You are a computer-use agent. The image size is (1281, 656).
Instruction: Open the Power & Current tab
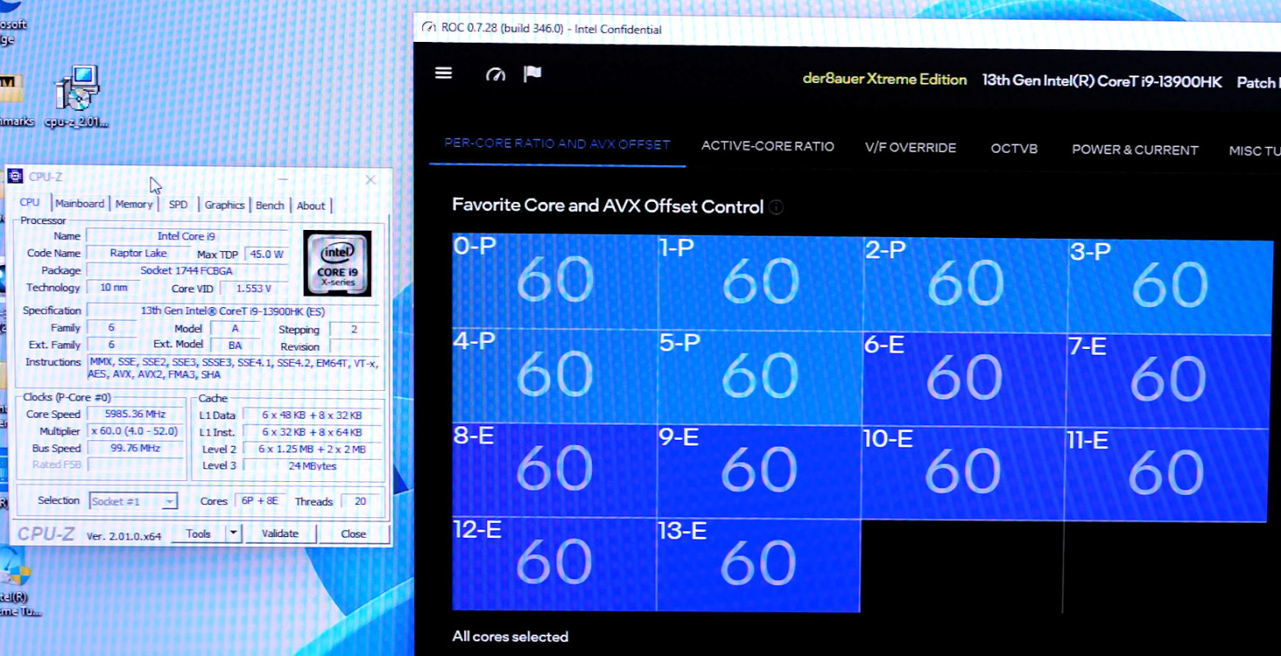(1135, 149)
